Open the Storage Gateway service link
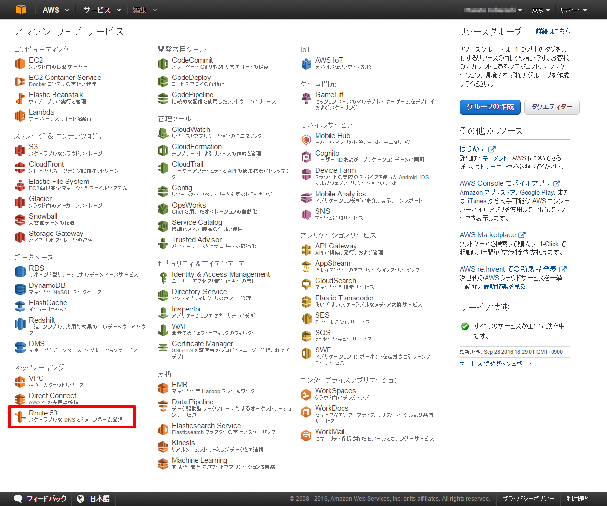607x506 pixels. (x=56, y=234)
